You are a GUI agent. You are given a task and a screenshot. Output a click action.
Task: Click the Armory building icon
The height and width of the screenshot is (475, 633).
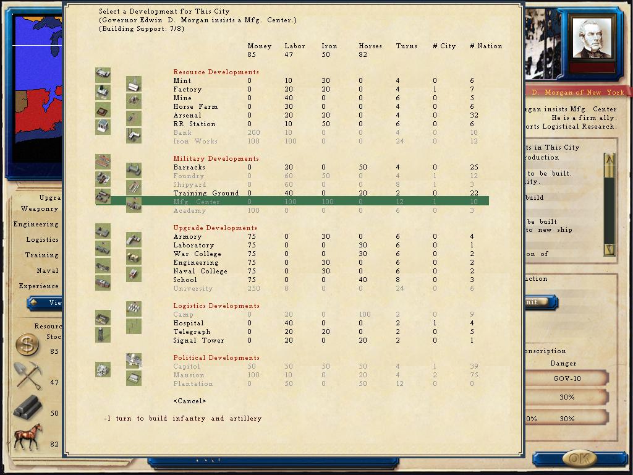(x=103, y=231)
